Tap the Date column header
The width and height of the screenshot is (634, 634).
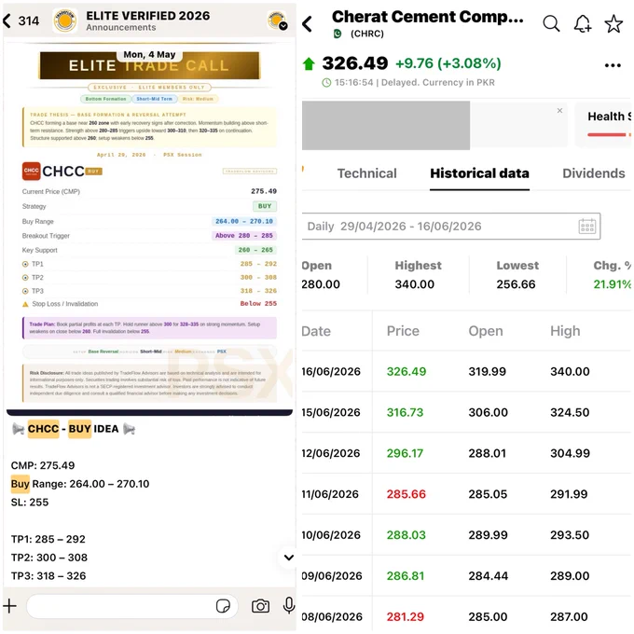(316, 331)
